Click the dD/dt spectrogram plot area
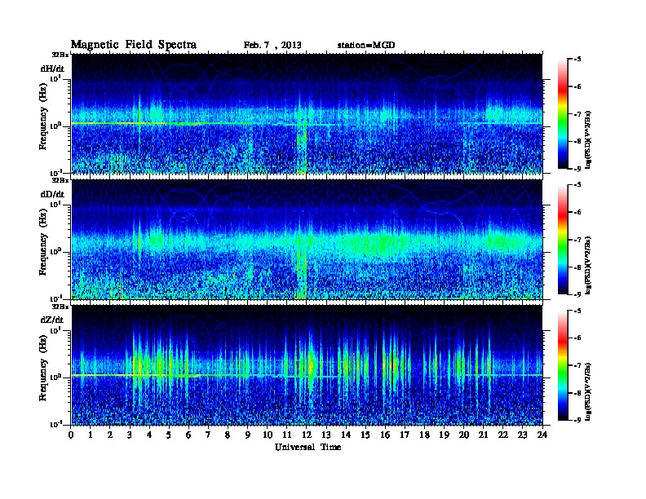646x499 pixels. point(307,240)
